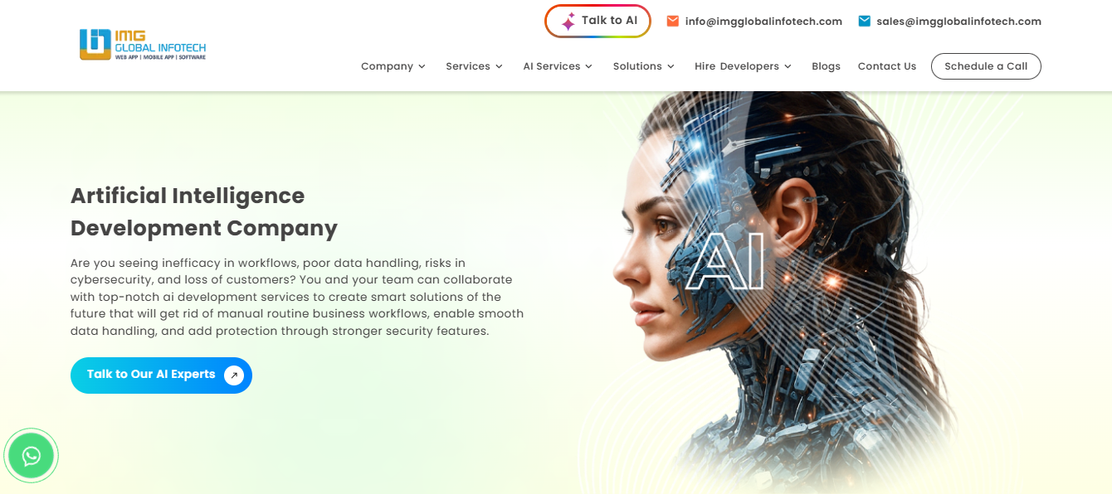Image resolution: width=1112 pixels, height=494 pixels.
Task: Click the blue envelope icon beside sales email
Action: tap(865, 21)
